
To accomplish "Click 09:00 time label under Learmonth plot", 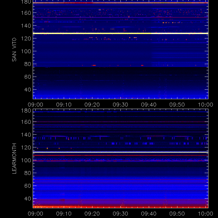I will click(x=35, y=214).
